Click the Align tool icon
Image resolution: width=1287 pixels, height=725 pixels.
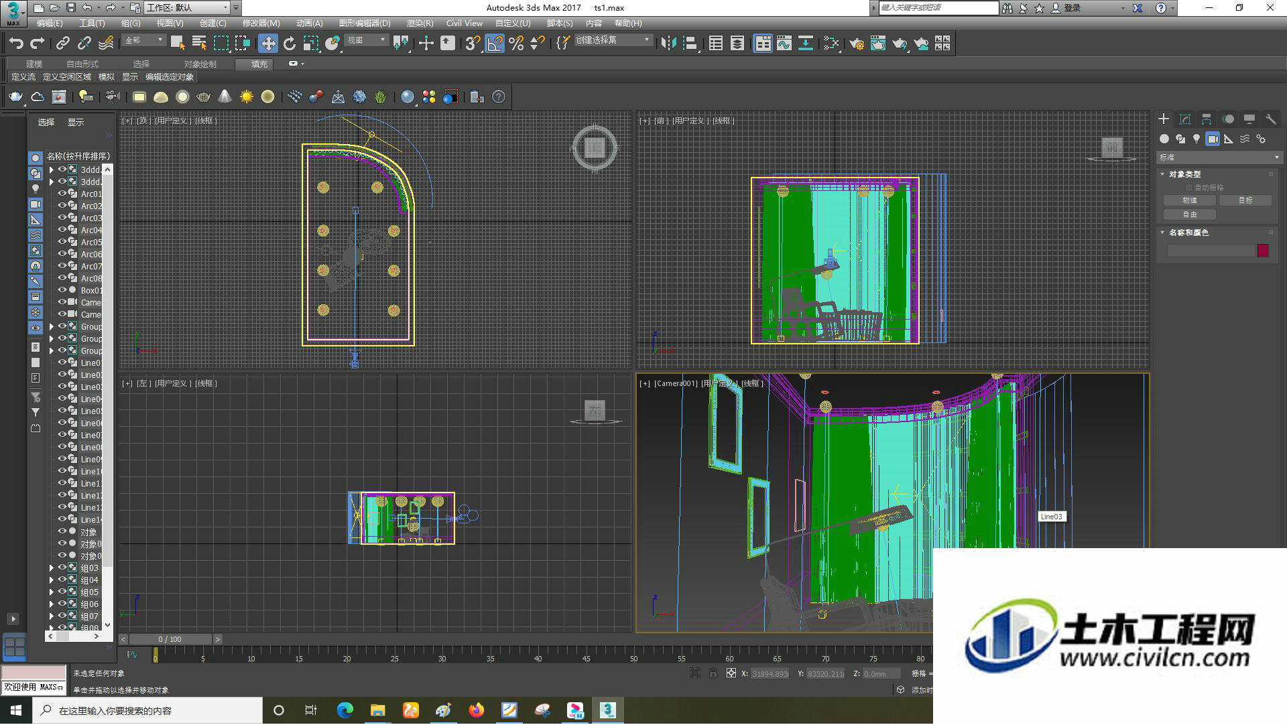click(690, 44)
